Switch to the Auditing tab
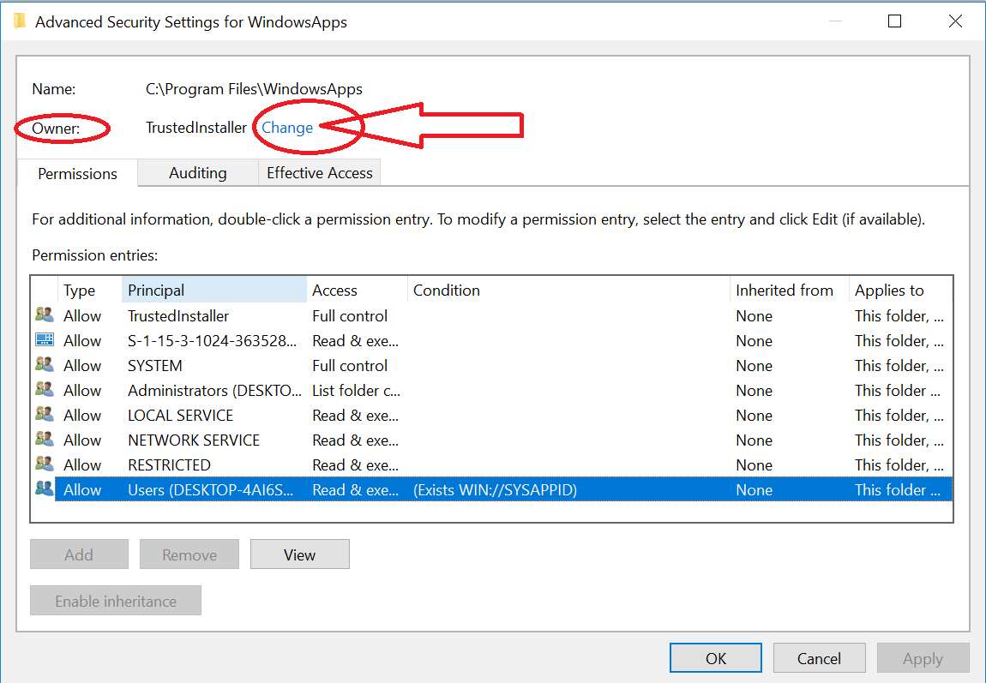 pyautogui.click(x=197, y=173)
